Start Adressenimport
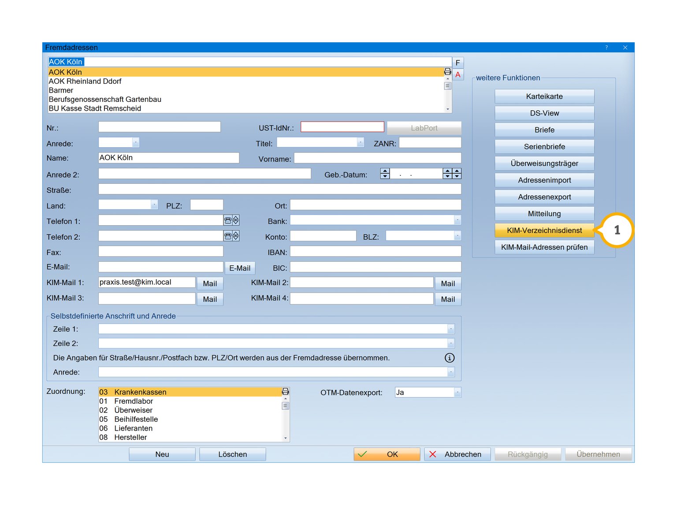The height and width of the screenshot is (505, 677). (544, 180)
